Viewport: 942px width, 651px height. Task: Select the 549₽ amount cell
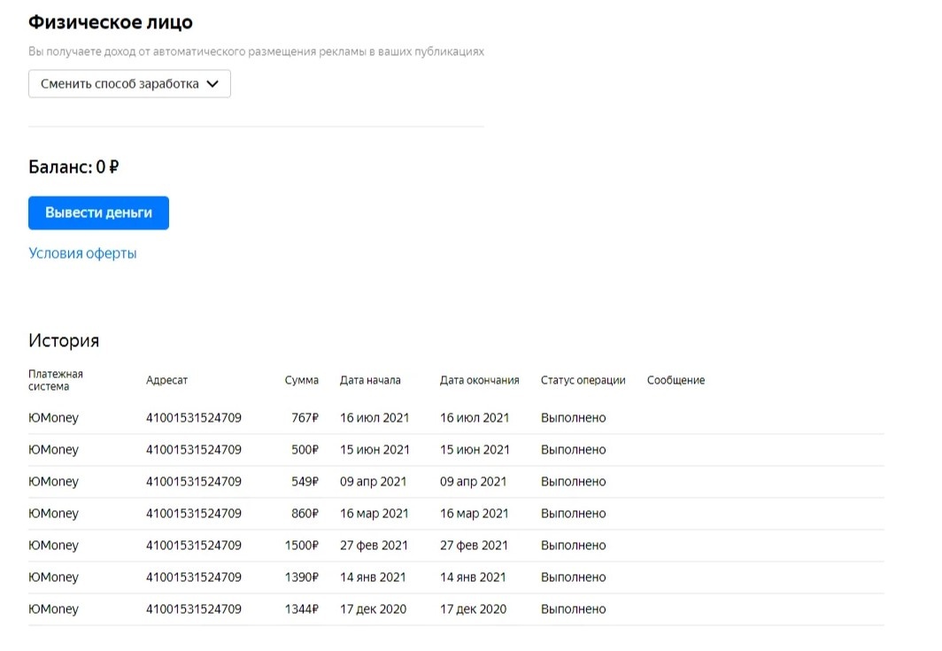click(305, 482)
